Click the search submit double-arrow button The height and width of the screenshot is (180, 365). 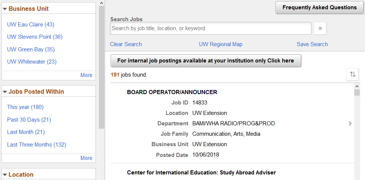tap(320, 28)
